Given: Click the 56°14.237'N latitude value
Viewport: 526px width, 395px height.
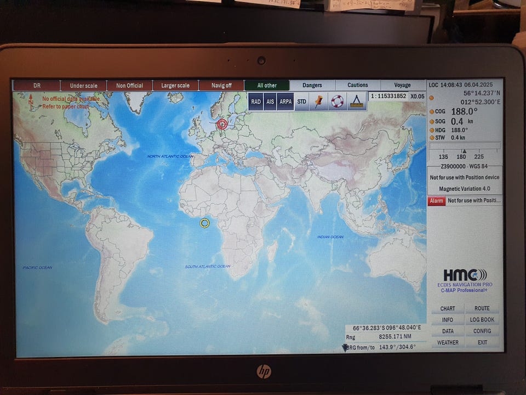Looking at the screenshot, I should click(x=482, y=93).
